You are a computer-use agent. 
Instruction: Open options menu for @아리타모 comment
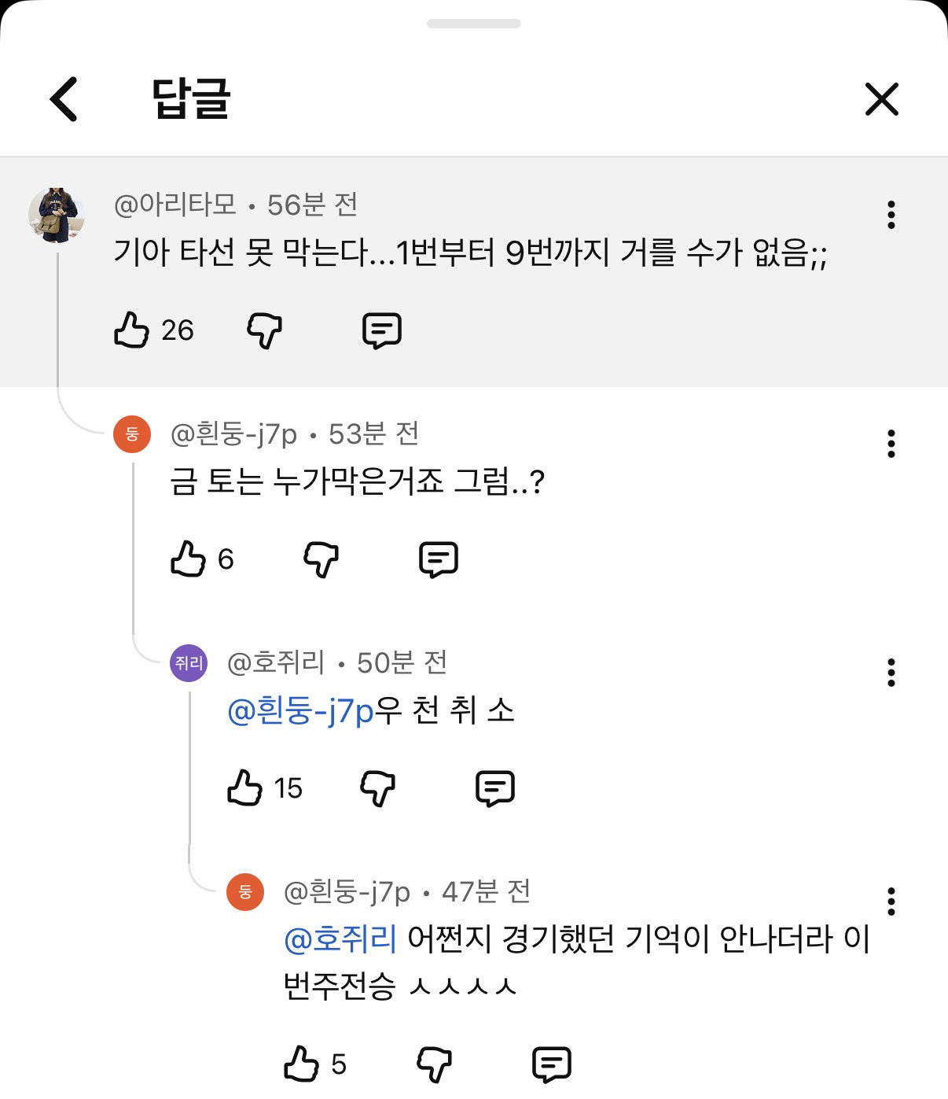[891, 215]
